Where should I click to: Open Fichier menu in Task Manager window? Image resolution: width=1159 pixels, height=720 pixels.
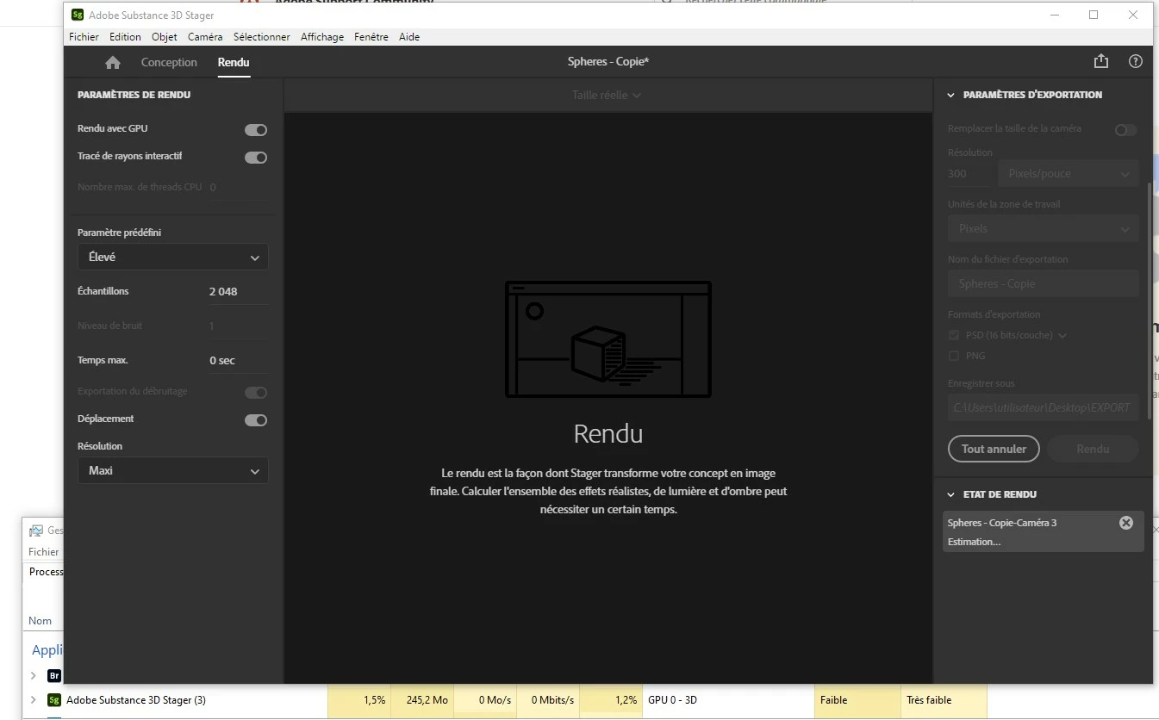[x=44, y=552]
